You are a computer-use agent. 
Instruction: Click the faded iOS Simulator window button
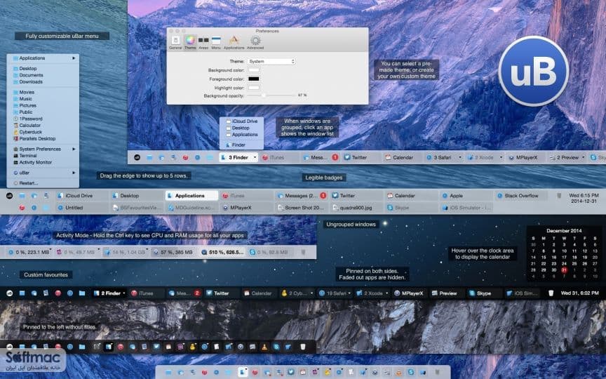pos(466,208)
